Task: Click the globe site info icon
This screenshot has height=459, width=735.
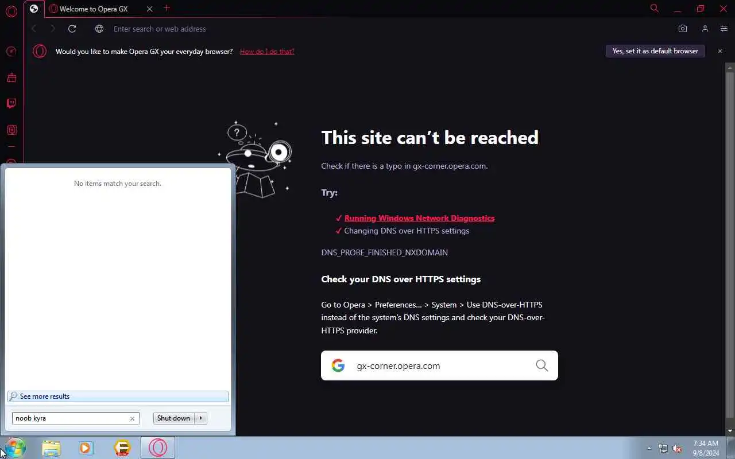Action: [x=99, y=29]
